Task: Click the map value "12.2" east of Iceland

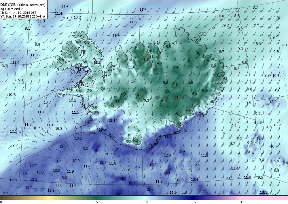Action: tap(273, 102)
